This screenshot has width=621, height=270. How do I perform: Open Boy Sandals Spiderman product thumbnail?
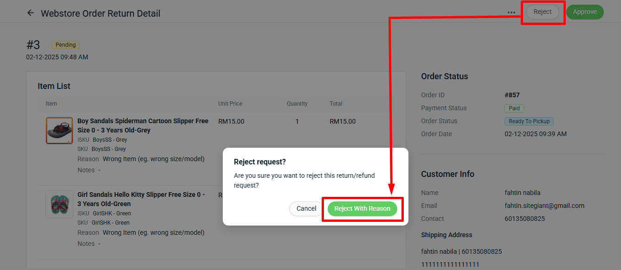(59, 131)
